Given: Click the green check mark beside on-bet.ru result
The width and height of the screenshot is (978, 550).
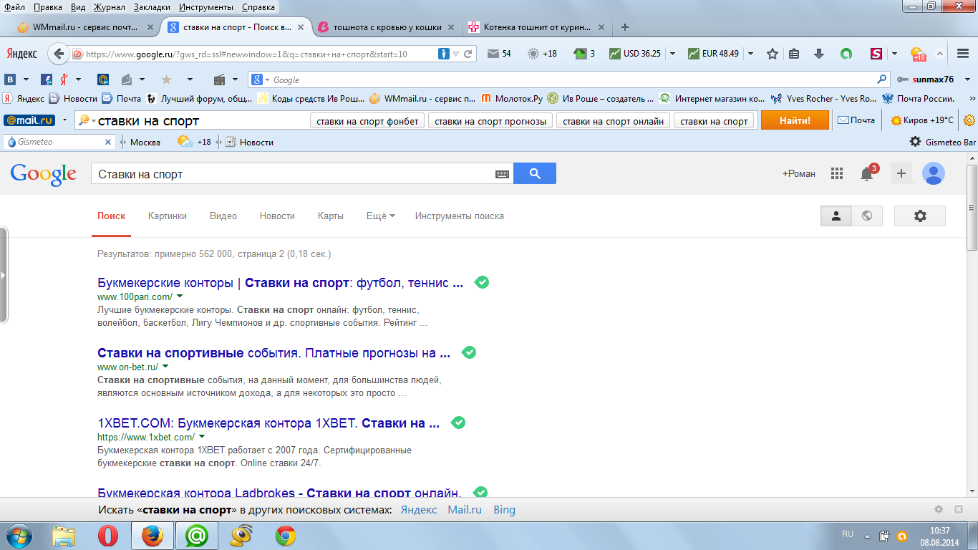Looking at the screenshot, I should coord(469,352).
